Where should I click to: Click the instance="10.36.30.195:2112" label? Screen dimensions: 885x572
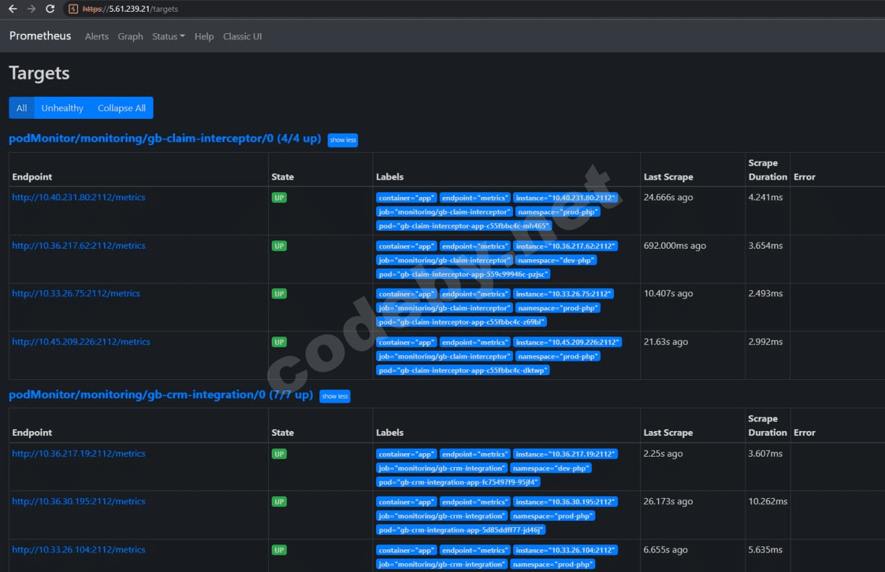pos(566,502)
